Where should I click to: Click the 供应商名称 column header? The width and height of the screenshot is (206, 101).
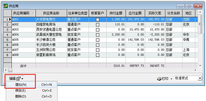[51, 13]
